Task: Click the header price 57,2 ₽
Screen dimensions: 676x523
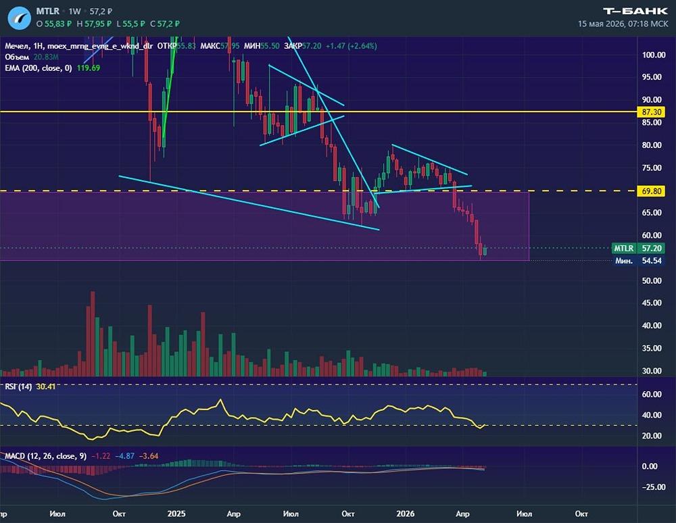Action: [x=101, y=11]
